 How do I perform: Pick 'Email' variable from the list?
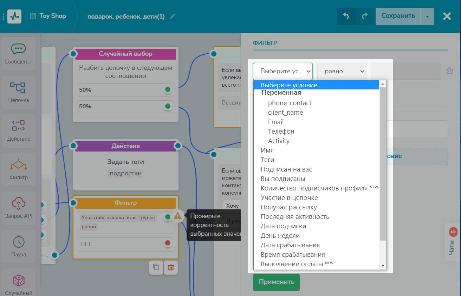point(276,122)
